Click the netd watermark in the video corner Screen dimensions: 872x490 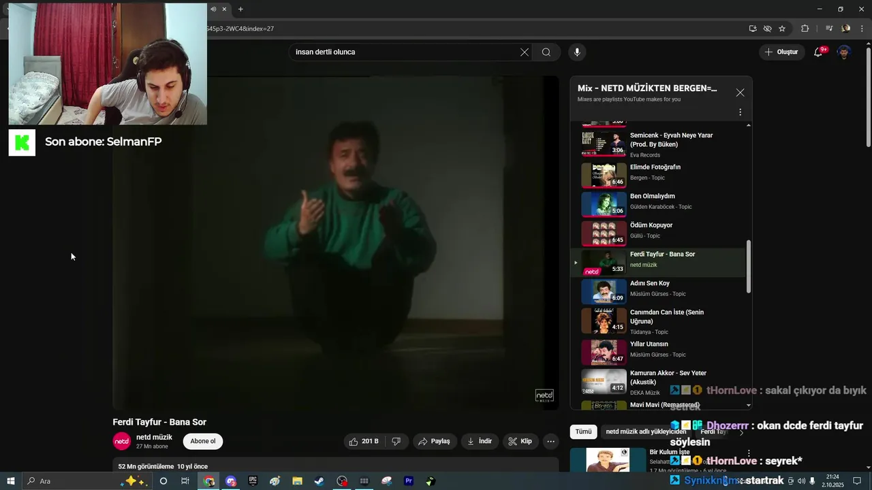click(x=544, y=395)
